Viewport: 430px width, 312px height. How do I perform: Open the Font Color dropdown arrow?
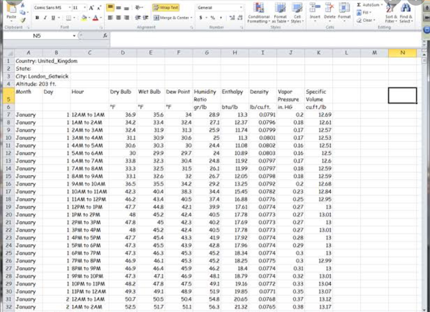(x=101, y=18)
